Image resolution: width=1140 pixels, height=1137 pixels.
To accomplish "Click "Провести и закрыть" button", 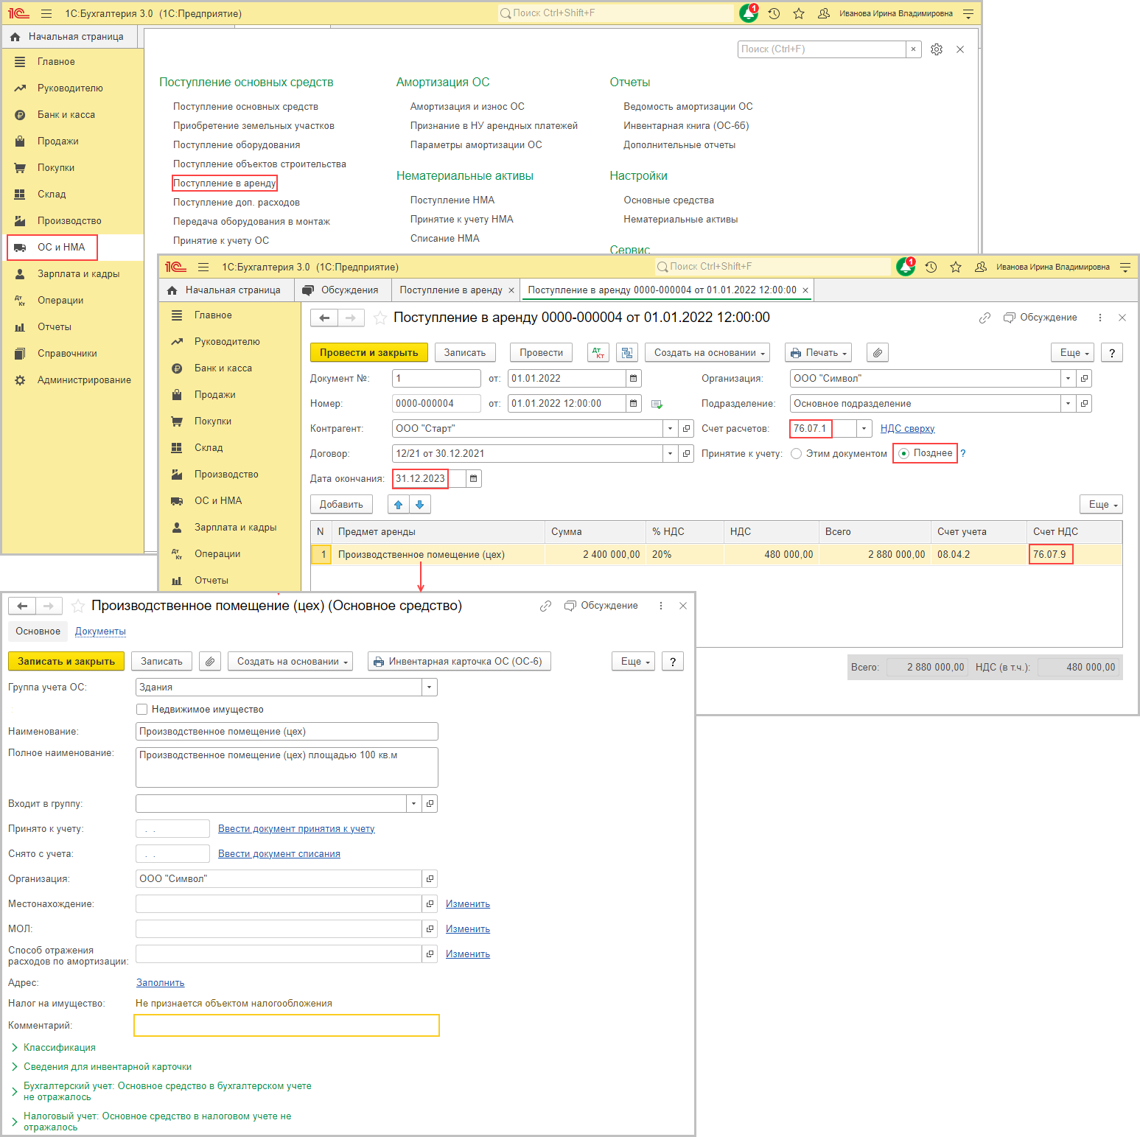I will click(x=368, y=353).
